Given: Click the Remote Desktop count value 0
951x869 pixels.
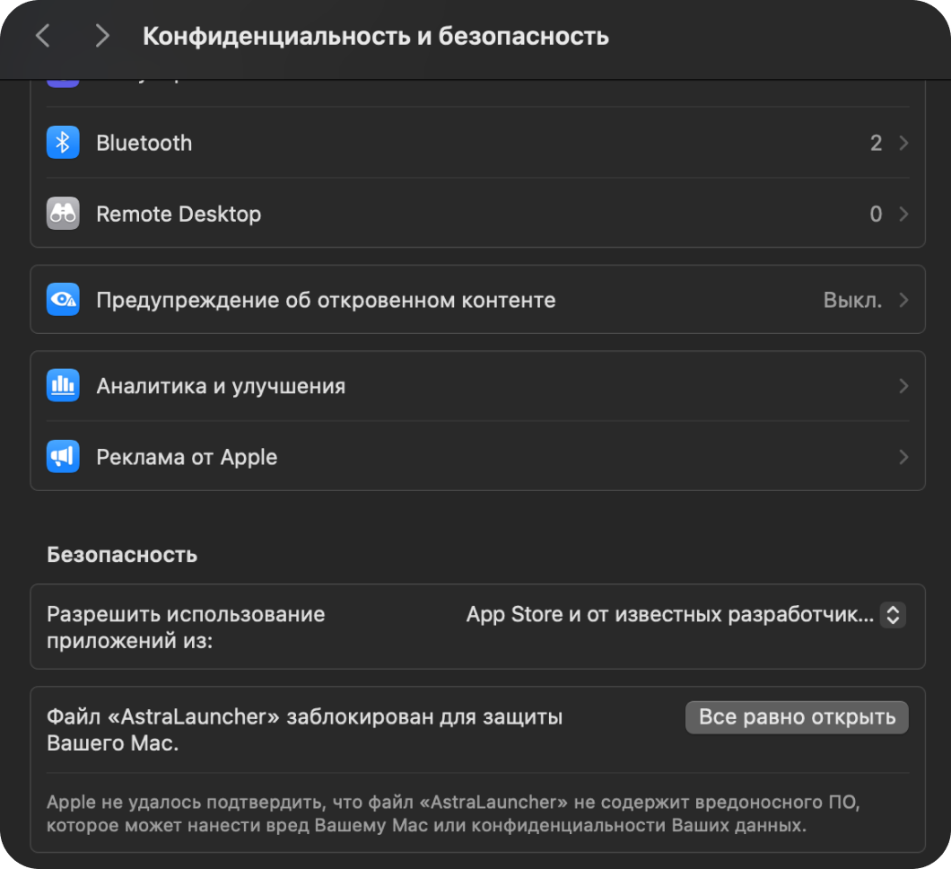Looking at the screenshot, I should point(876,215).
